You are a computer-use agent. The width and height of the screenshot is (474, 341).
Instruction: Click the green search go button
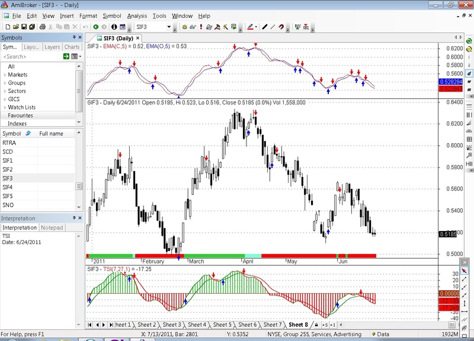pyautogui.click(x=66, y=56)
